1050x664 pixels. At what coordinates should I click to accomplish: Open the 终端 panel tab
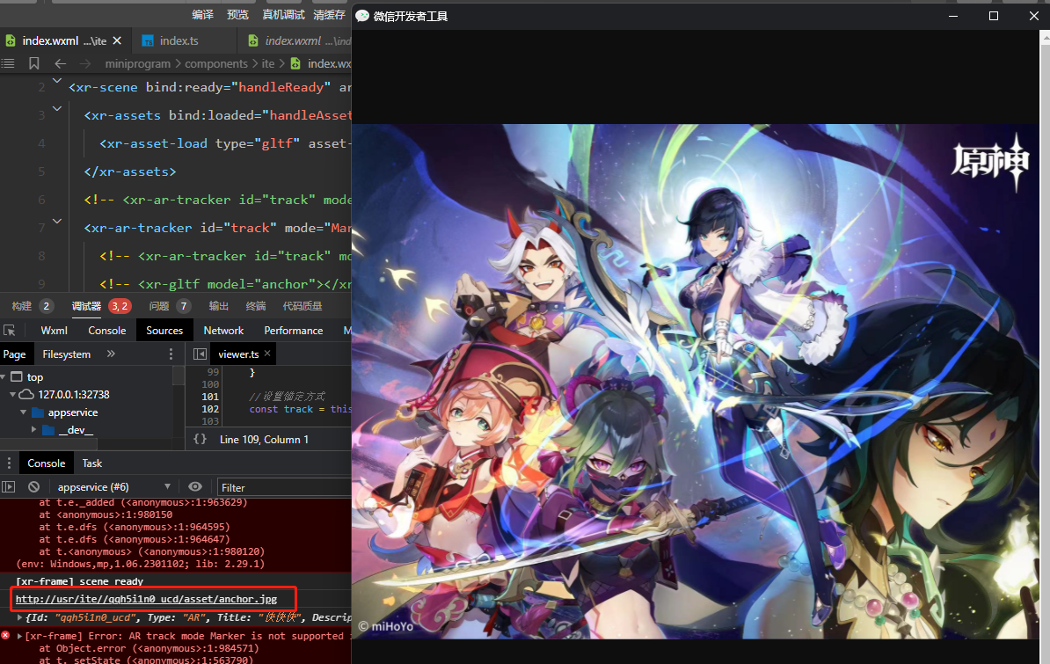pos(256,306)
